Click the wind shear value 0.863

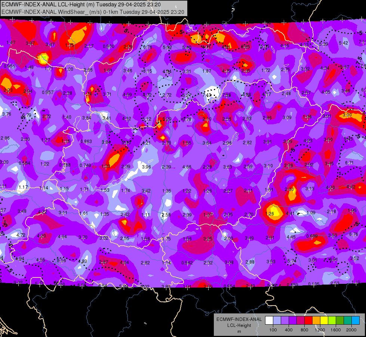point(86,141)
